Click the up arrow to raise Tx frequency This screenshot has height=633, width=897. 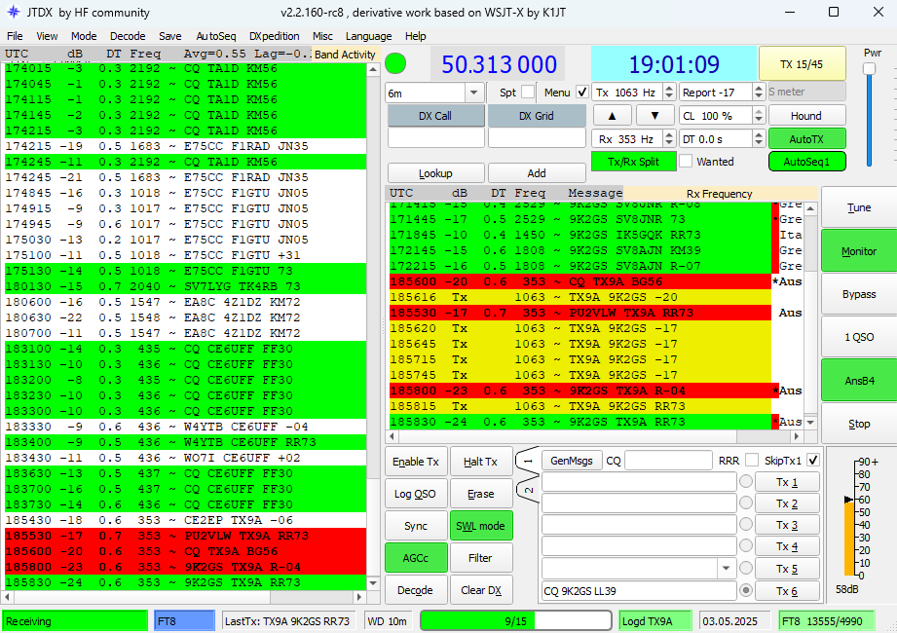pos(612,115)
